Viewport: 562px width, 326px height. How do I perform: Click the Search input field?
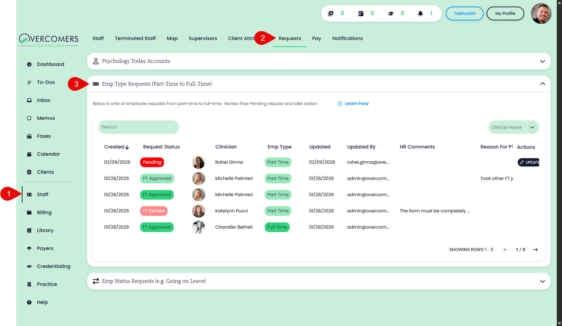pyautogui.click(x=139, y=127)
